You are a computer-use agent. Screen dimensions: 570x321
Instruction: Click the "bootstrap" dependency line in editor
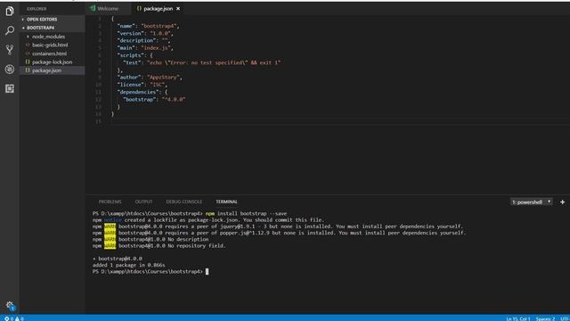tap(154, 99)
